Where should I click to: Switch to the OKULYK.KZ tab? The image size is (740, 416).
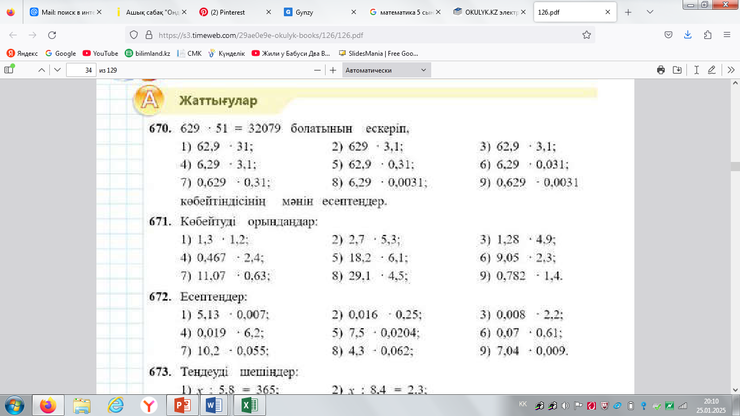[x=490, y=12]
